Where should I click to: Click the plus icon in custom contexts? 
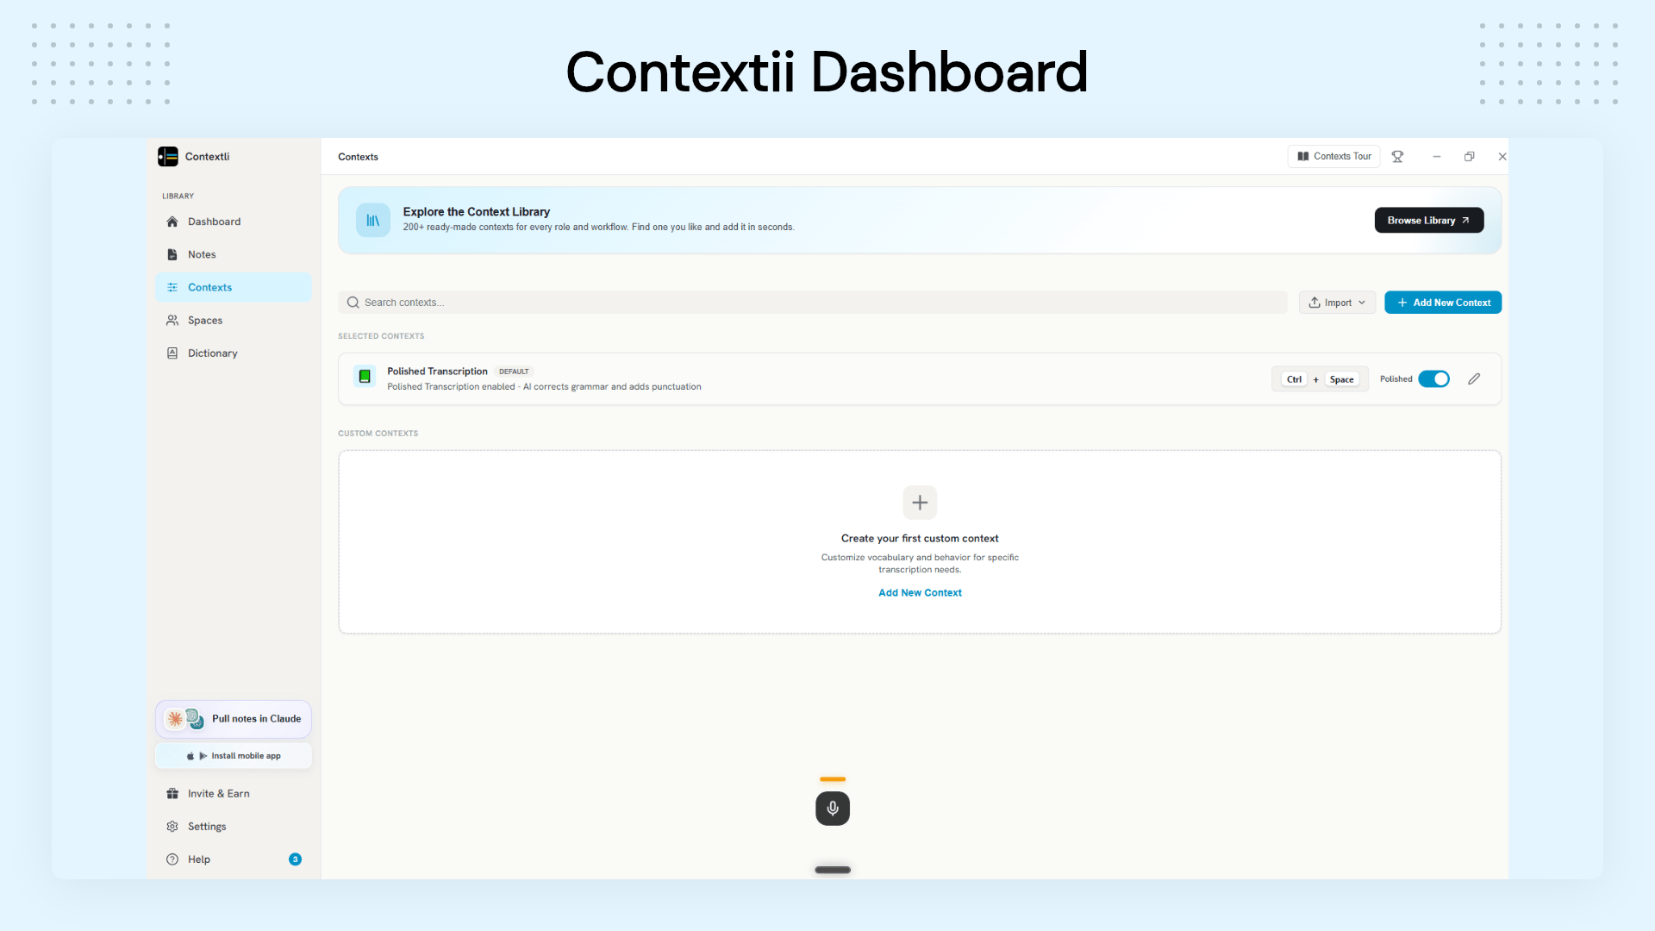[x=920, y=502]
